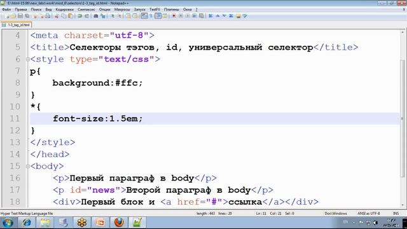Click the Zoom Out toolbar icon
Image resolution: width=407 pixels, height=229 pixels.
coord(120,16)
